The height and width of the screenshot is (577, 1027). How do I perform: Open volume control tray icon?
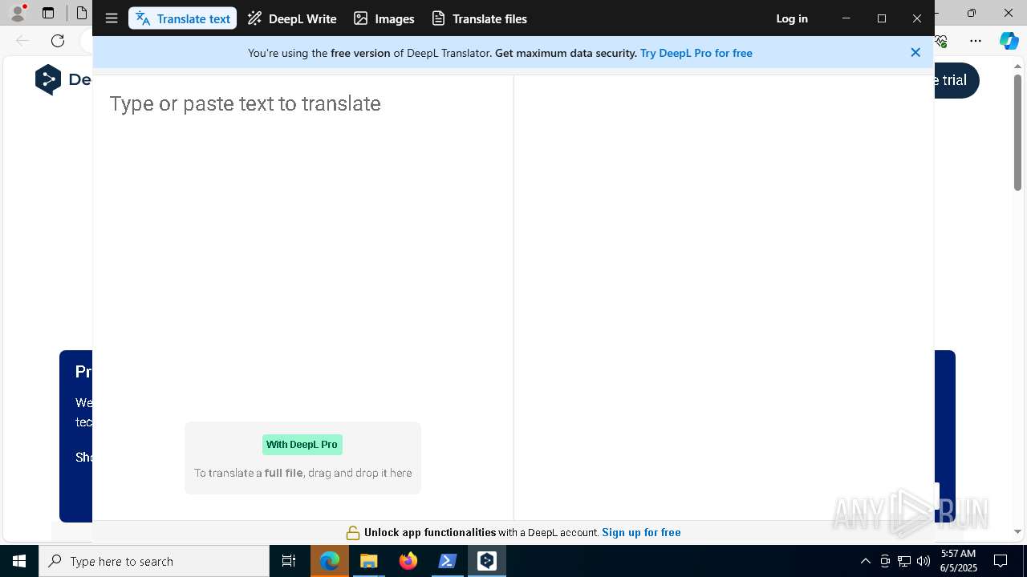pos(923,561)
